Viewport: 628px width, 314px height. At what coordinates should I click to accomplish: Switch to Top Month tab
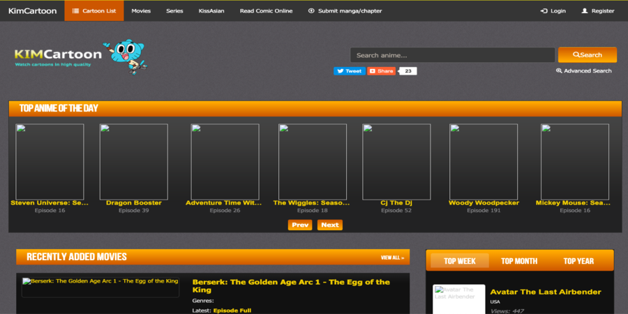pyautogui.click(x=519, y=261)
